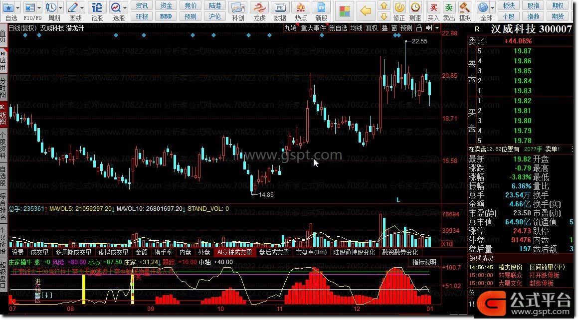This screenshot has height=320, width=579.
Task: Open the F10/F9 company info icon
Action: (30, 7)
